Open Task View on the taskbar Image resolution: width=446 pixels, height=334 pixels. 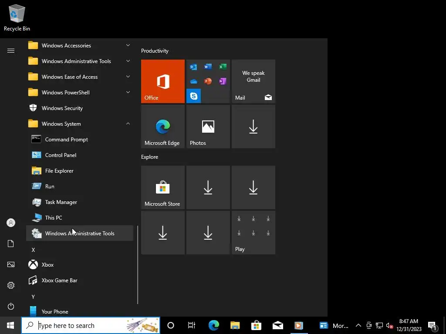(x=192, y=325)
